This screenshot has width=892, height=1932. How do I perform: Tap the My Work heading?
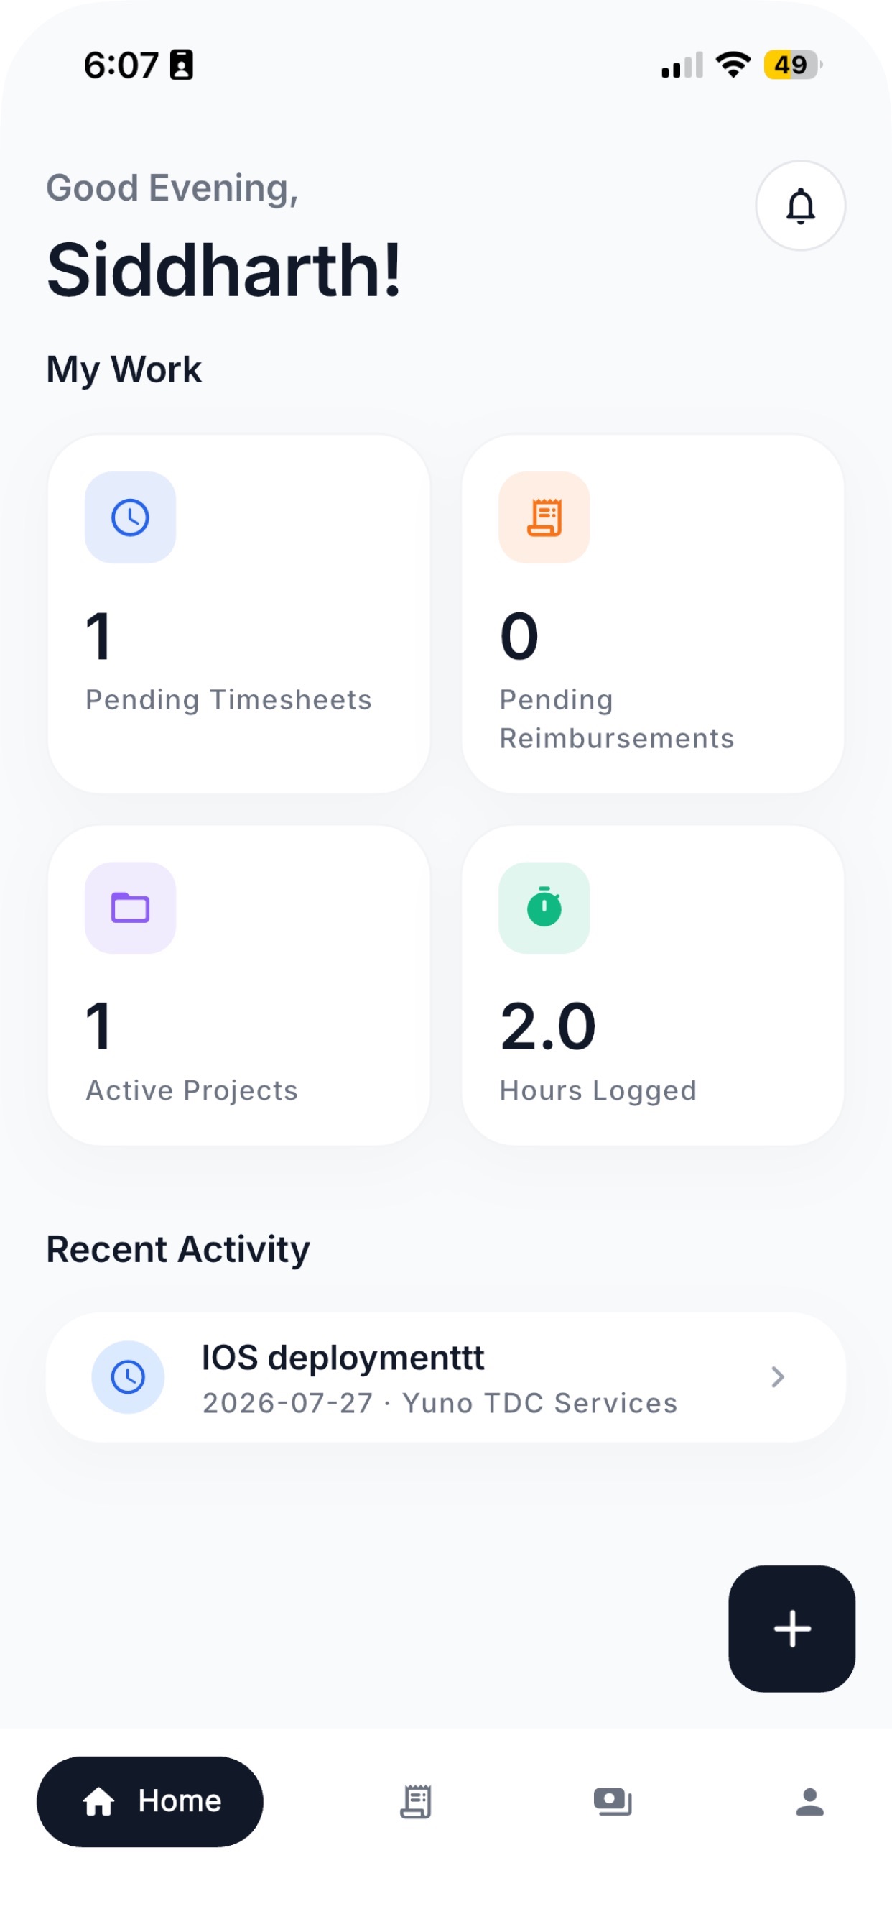tap(124, 369)
